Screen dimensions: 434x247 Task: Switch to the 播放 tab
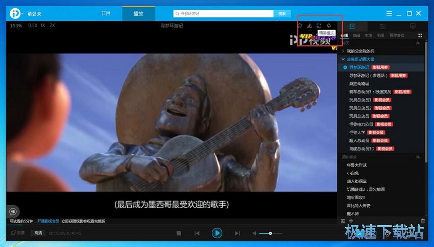[138, 14]
